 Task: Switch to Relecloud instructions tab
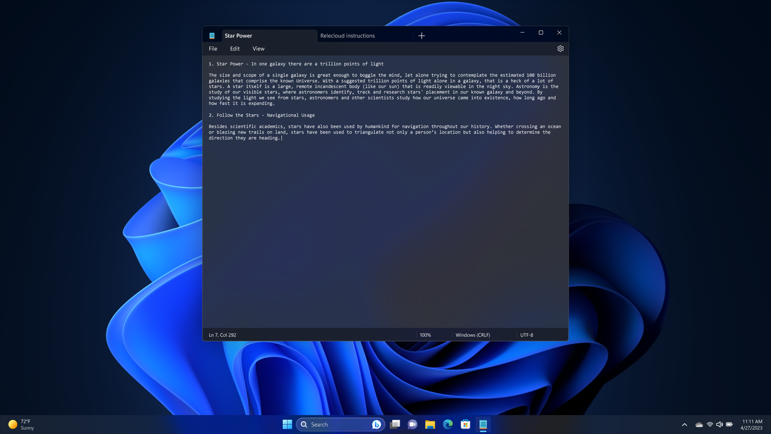(365, 36)
